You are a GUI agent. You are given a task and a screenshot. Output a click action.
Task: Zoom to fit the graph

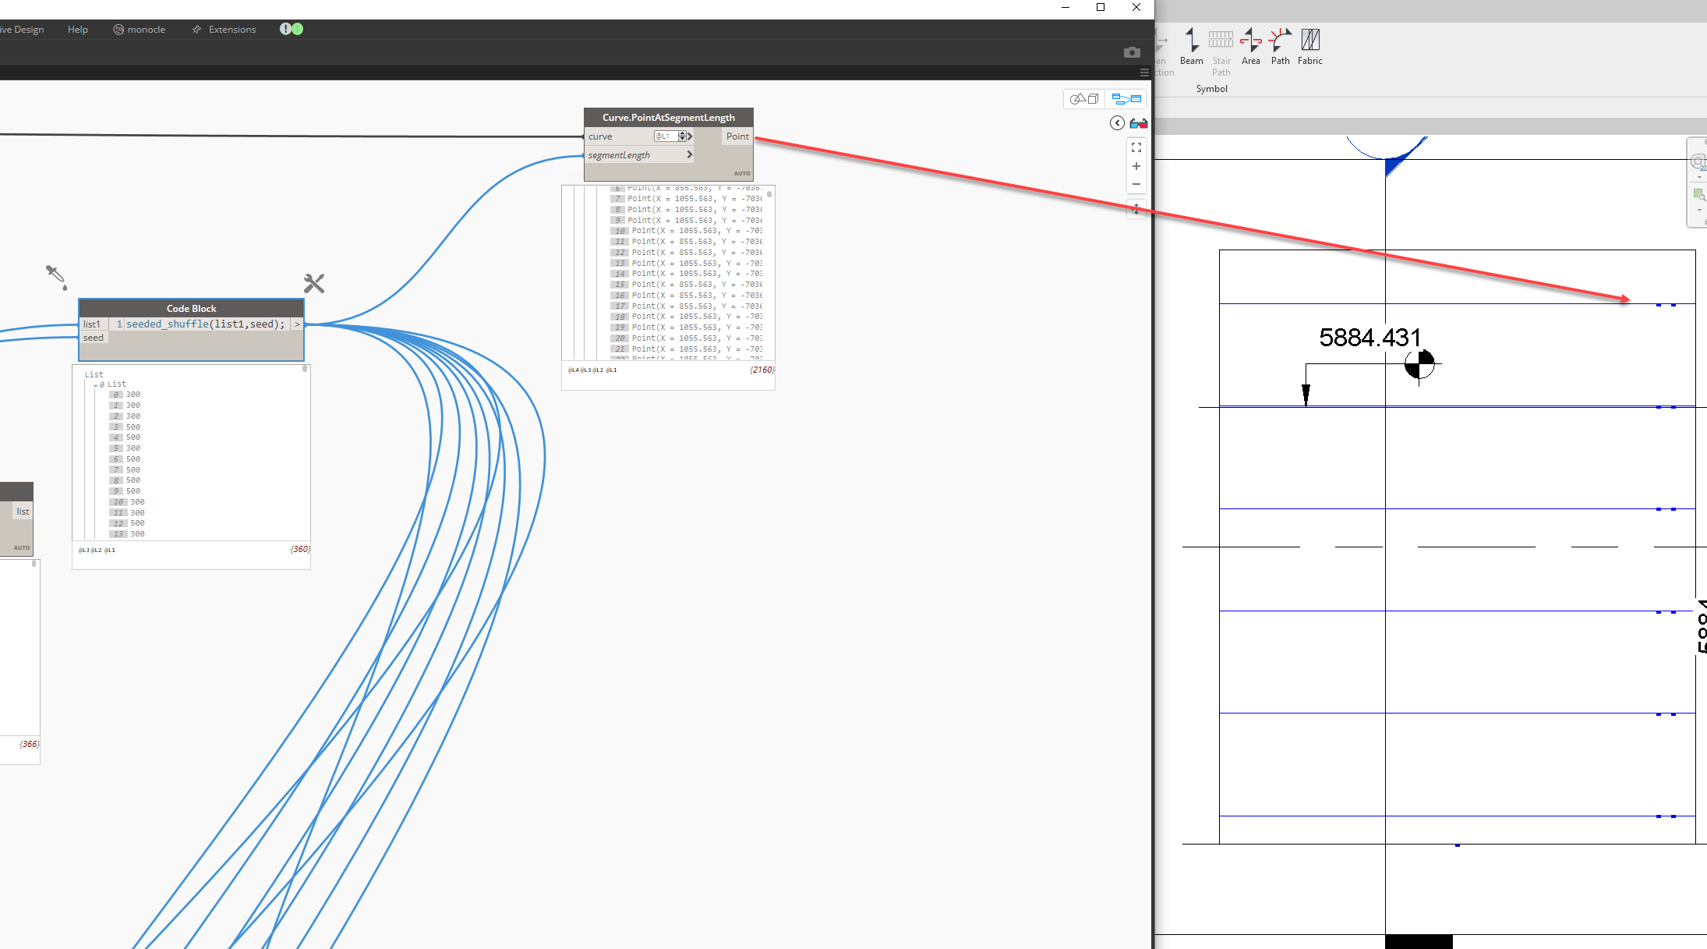pos(1136,147)
